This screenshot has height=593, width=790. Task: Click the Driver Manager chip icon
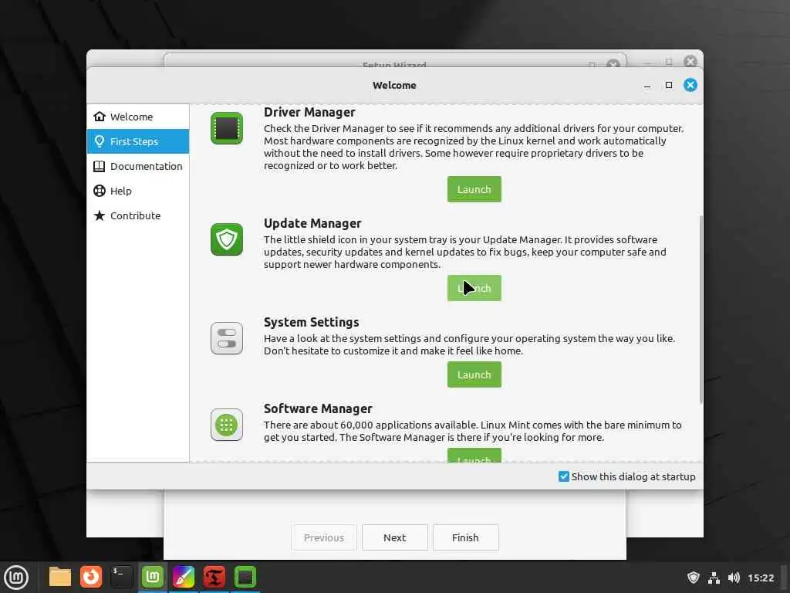point(227,128)
